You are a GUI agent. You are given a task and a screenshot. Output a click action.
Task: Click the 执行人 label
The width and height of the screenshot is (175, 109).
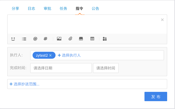16,55
